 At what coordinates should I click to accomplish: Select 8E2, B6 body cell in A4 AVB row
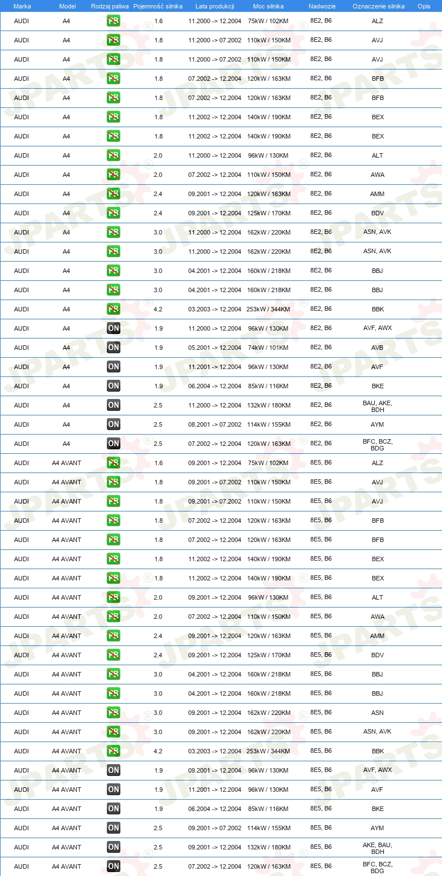click(x=321, y=348)
